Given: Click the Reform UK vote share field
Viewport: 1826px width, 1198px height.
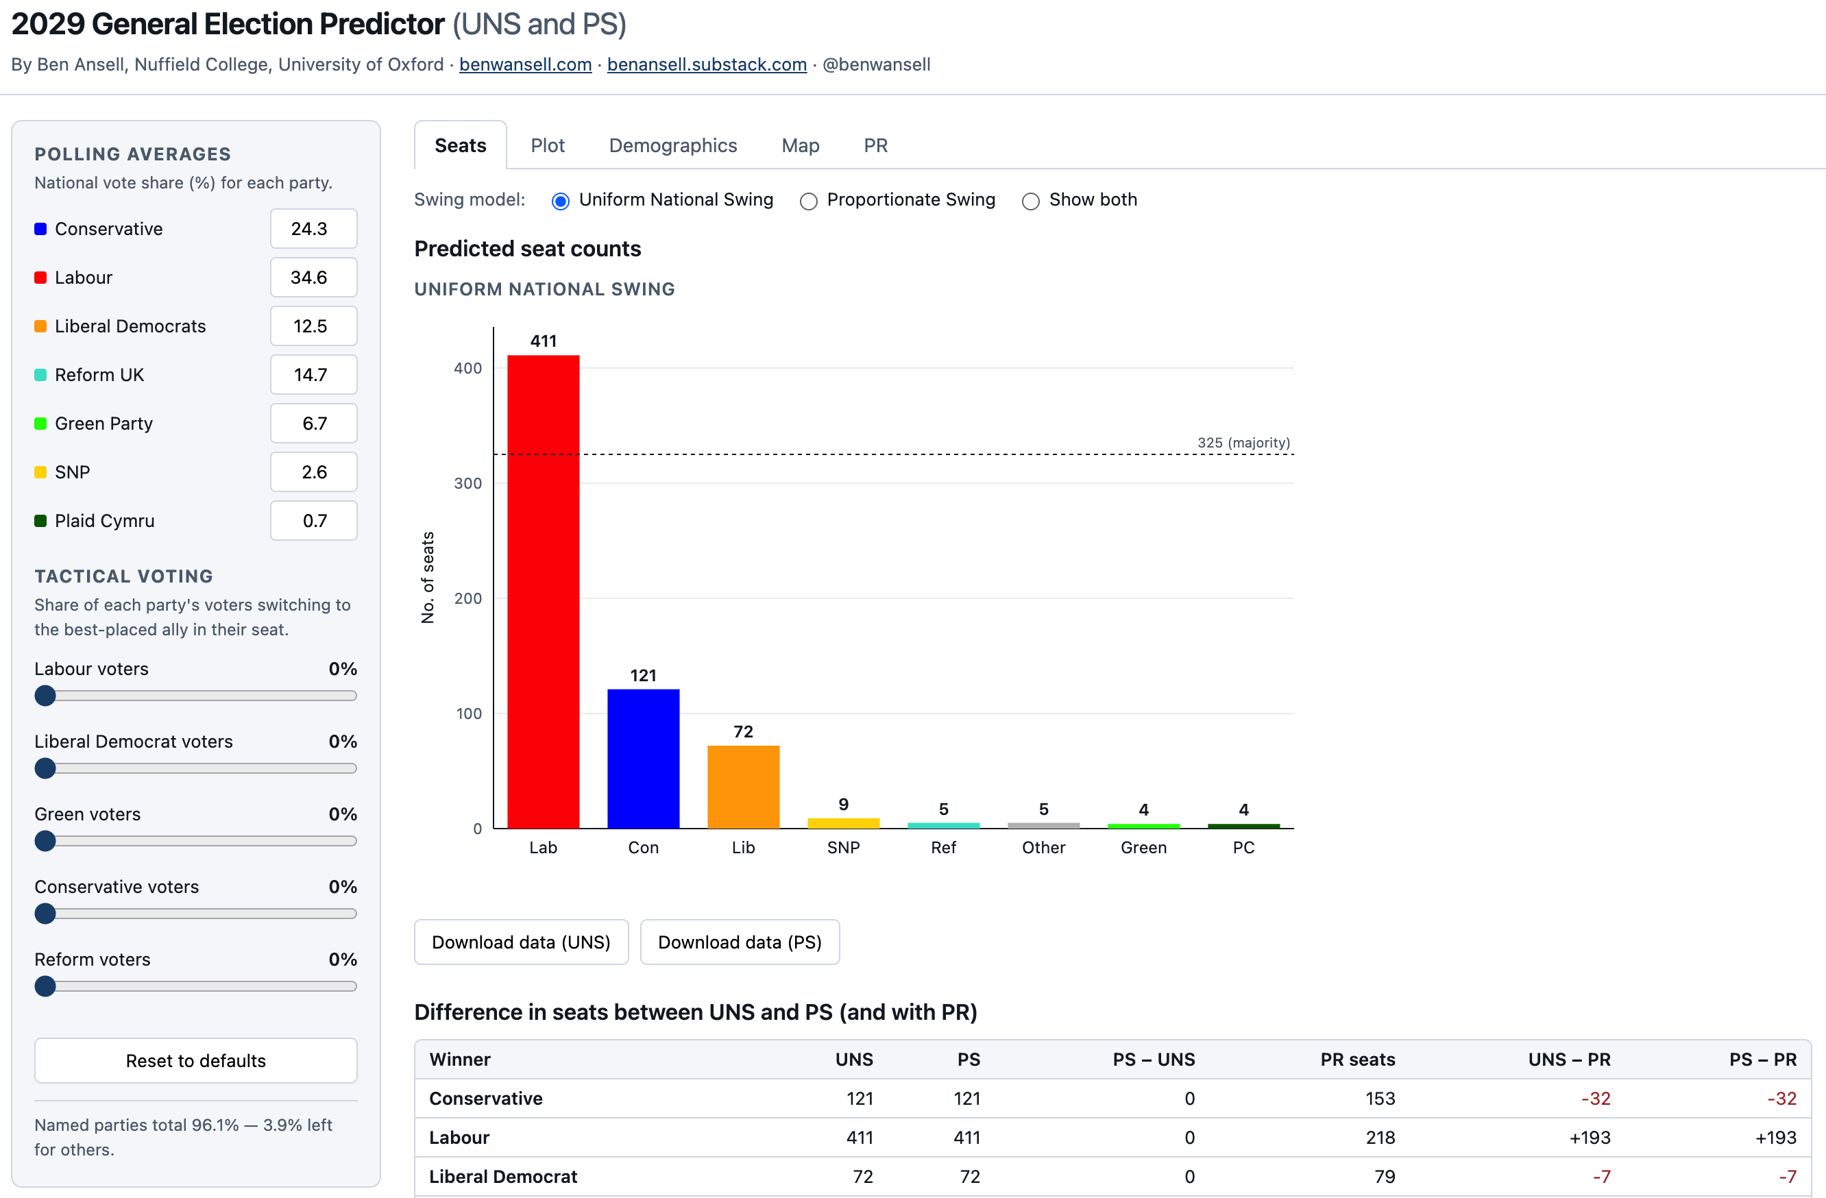Looking at the screenshot, I should click(x=313, y=375).
